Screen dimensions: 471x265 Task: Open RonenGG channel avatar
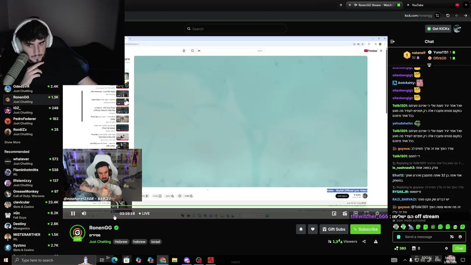77,233
